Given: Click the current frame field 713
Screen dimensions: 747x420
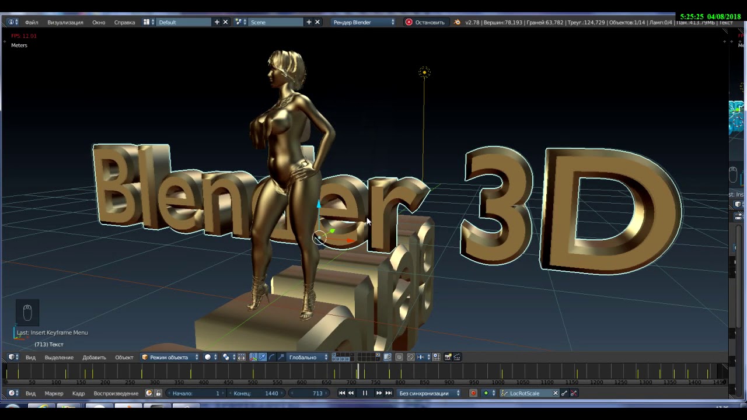Looking at the screenshot, I should 308,393.
